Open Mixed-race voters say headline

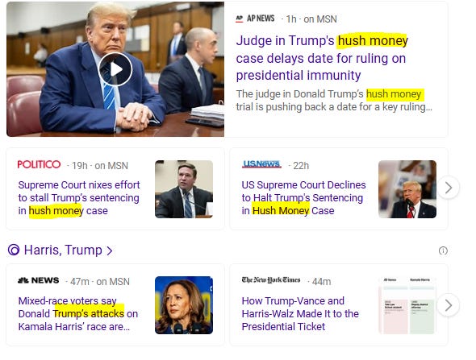(78, 313)
